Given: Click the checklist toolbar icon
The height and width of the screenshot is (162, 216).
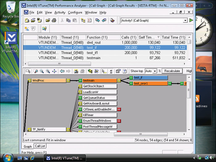Looking at the screenshot, I should click(89, 20).
